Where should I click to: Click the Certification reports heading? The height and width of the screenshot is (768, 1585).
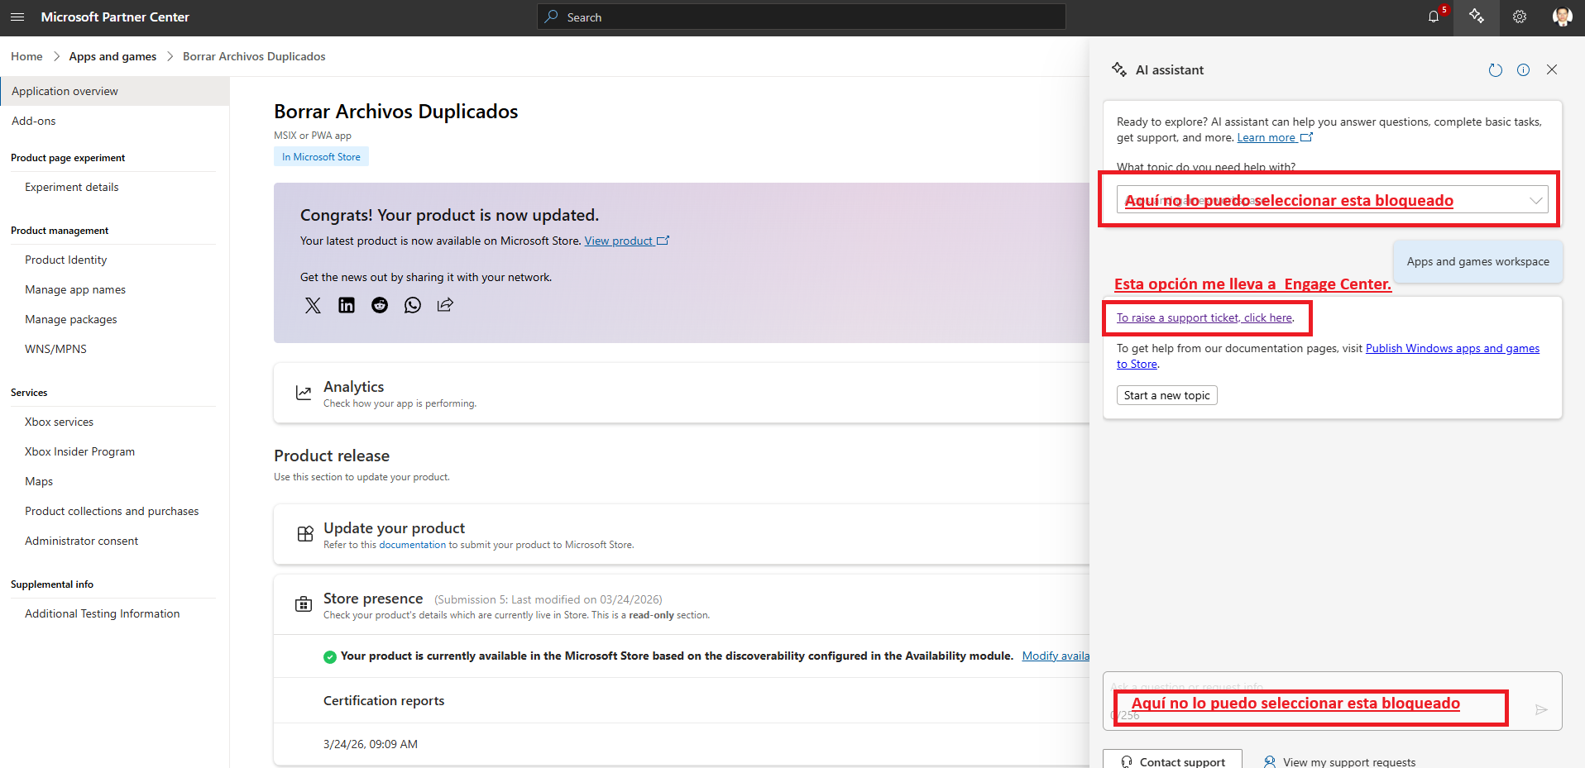pyautogui.click(x=384, y=700)
